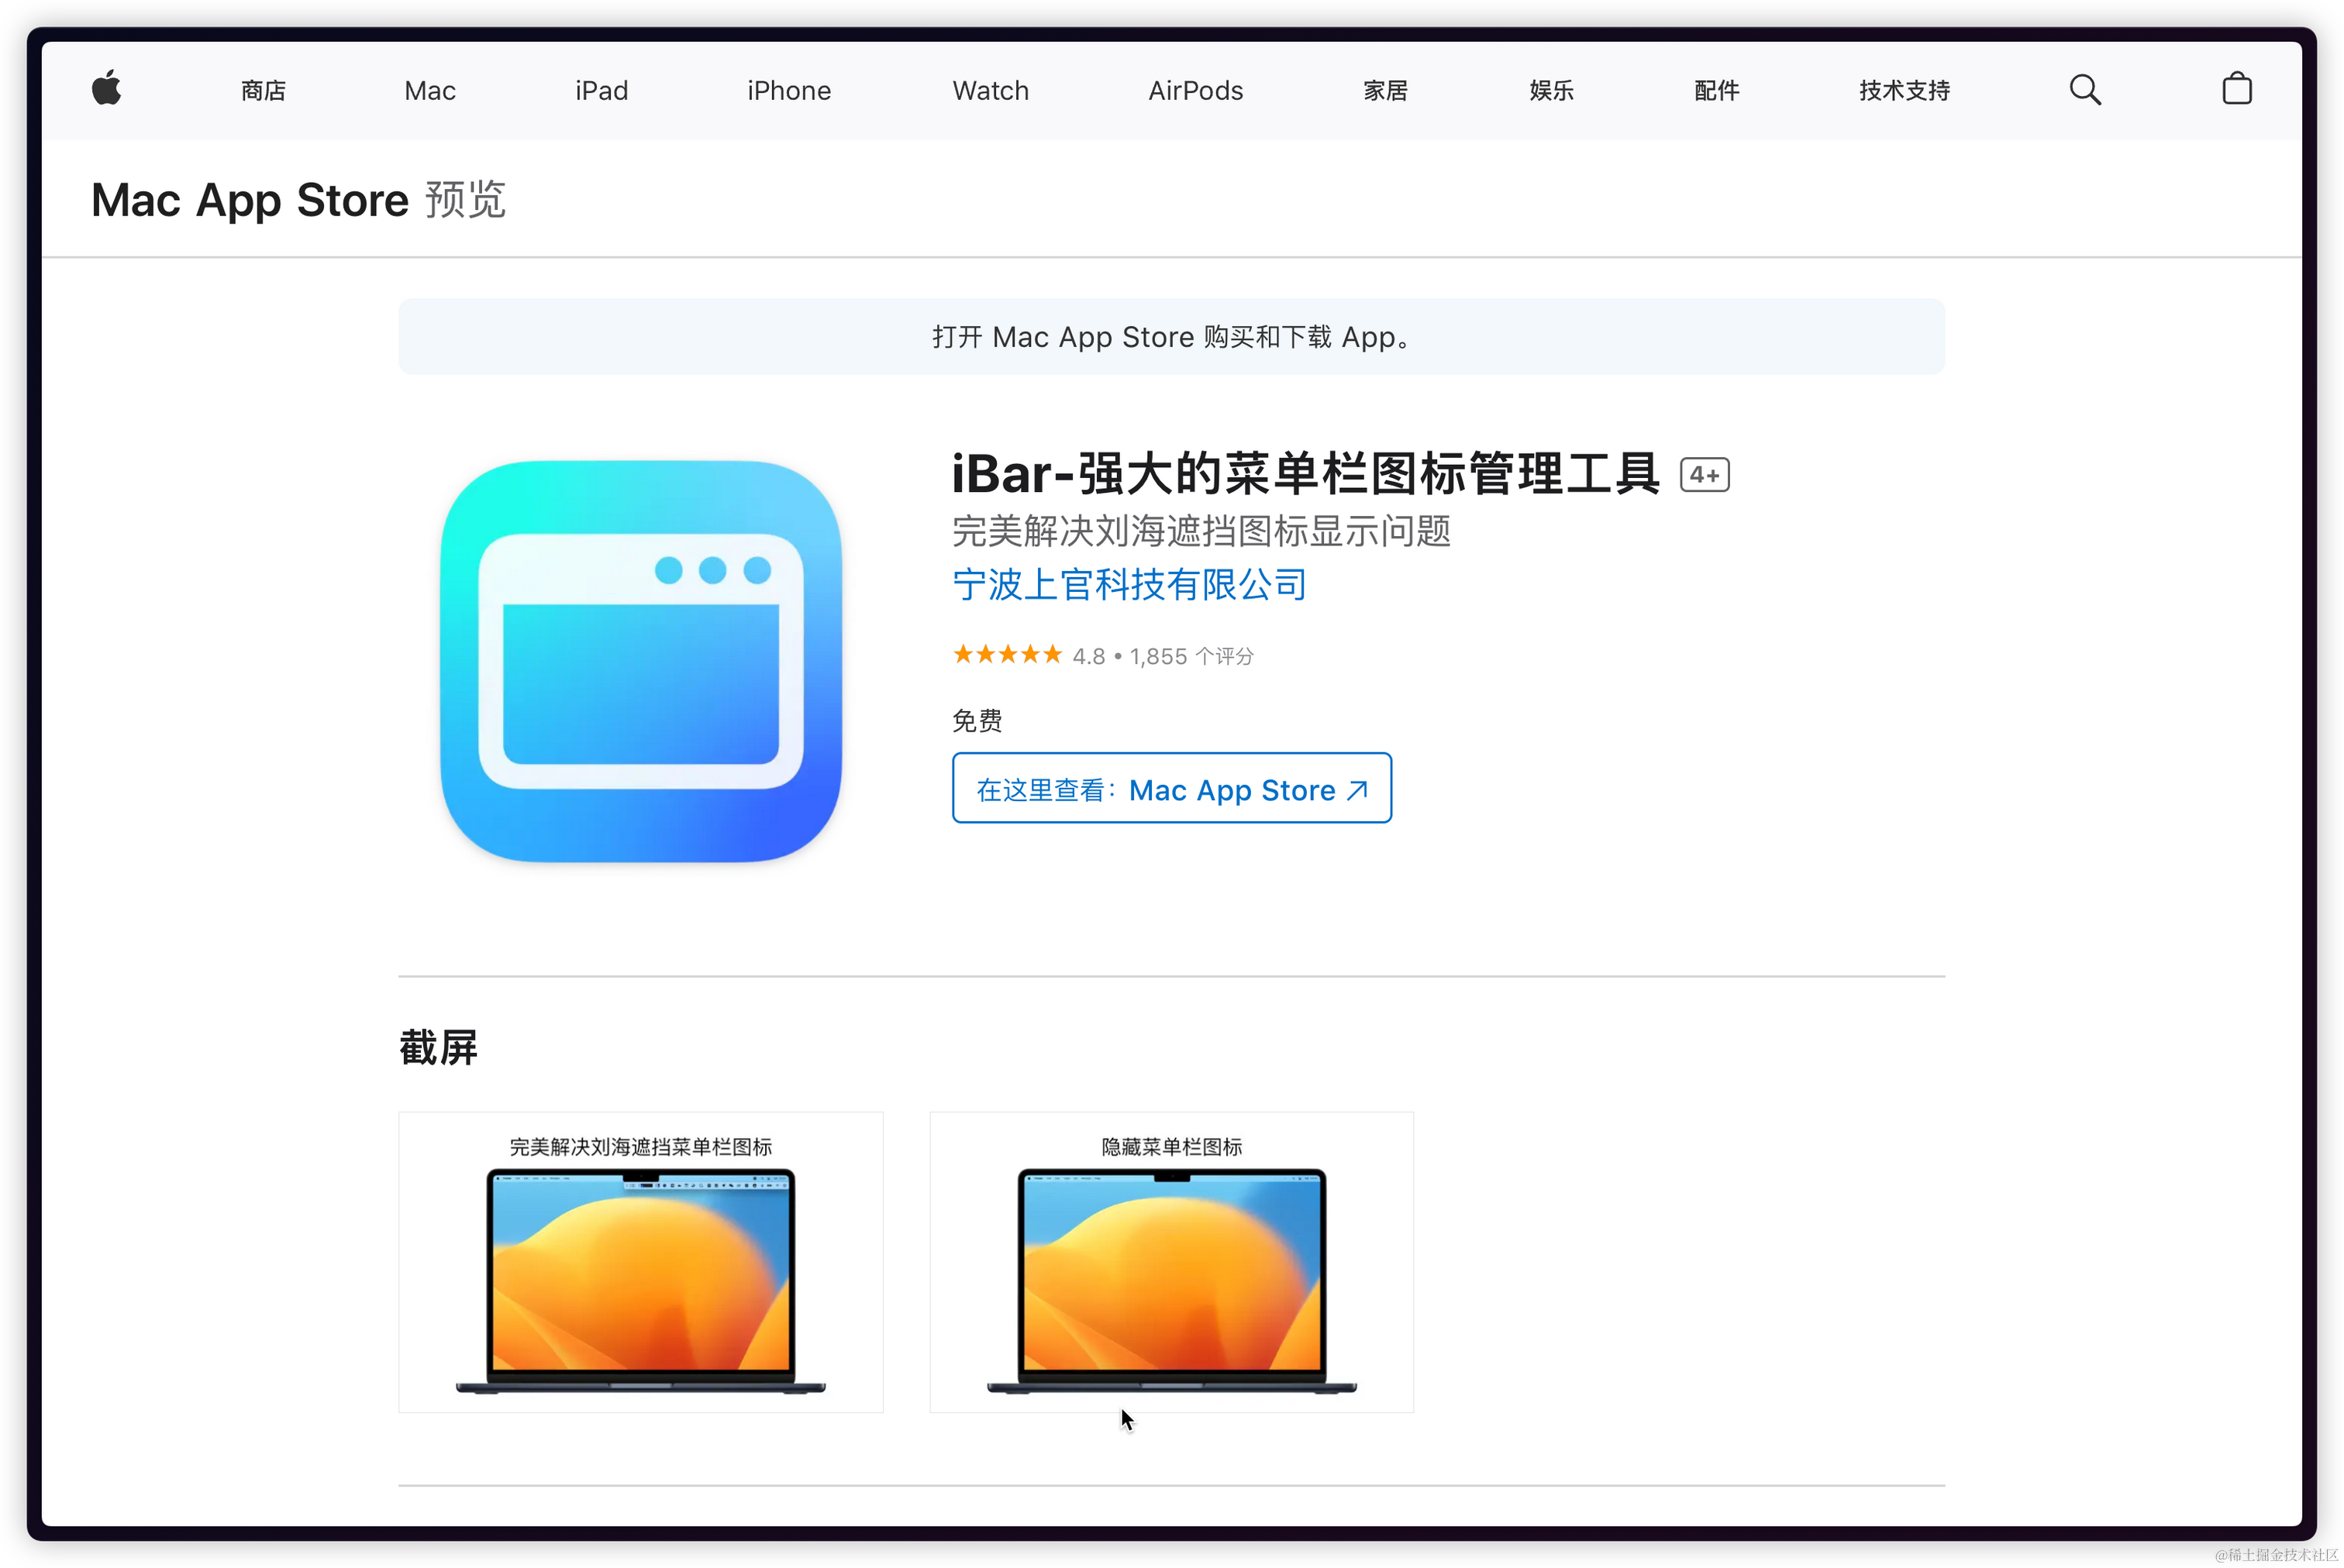Viewport: 2344px width, 1568px height.
Task: Click the Apple logo icon
Action: pos(107,89)
